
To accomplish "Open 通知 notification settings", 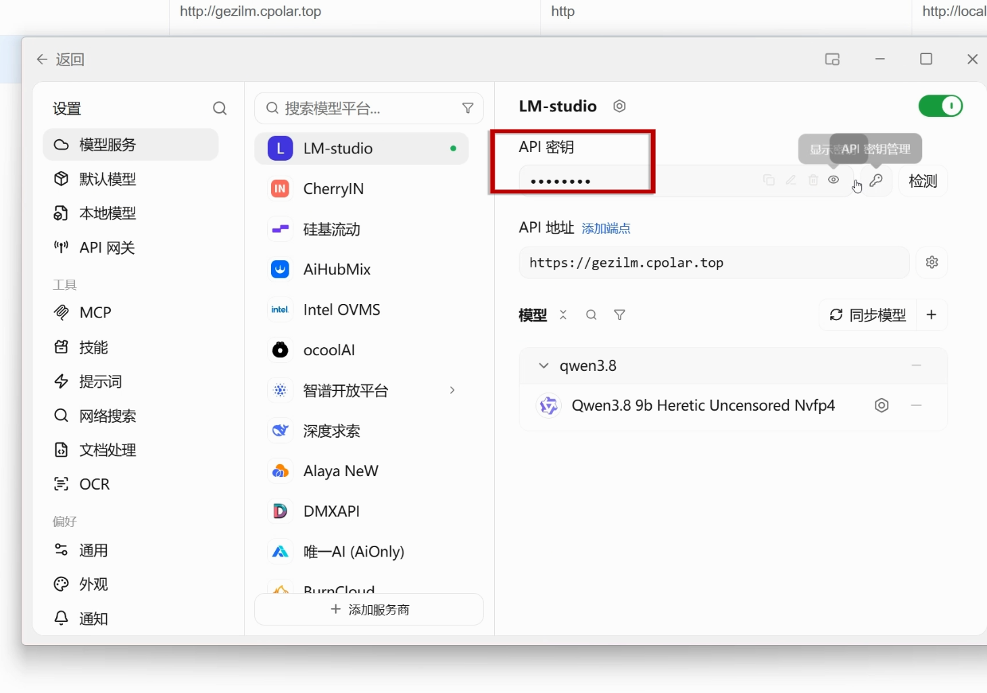I will click(x=130, y=619).
